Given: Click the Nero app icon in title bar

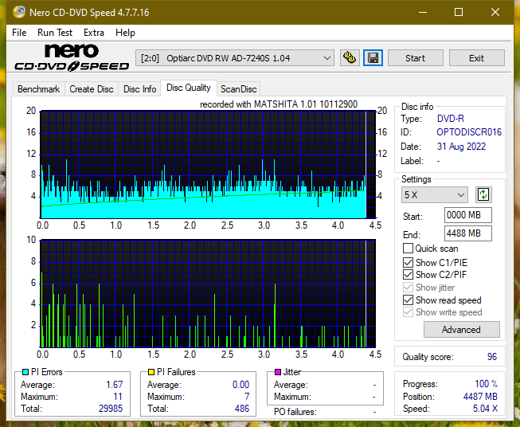Looking at the screenshot, I should click(19, 12).
